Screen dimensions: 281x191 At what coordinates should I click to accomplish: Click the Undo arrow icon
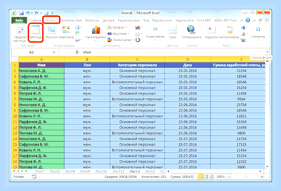[28, 13]
